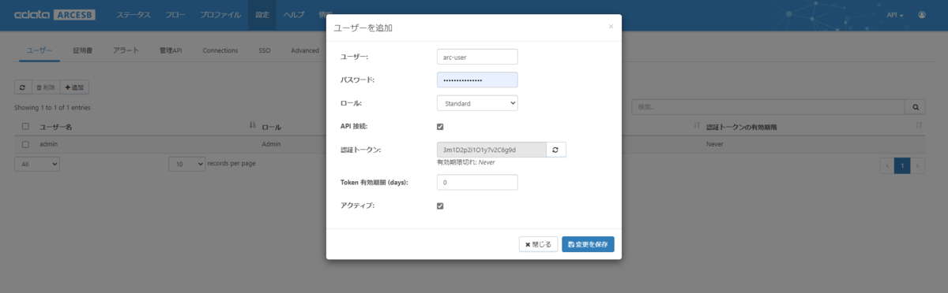Toggle the API 接続 checkbox
Viewport: 948px width, 293px height.
440,126
